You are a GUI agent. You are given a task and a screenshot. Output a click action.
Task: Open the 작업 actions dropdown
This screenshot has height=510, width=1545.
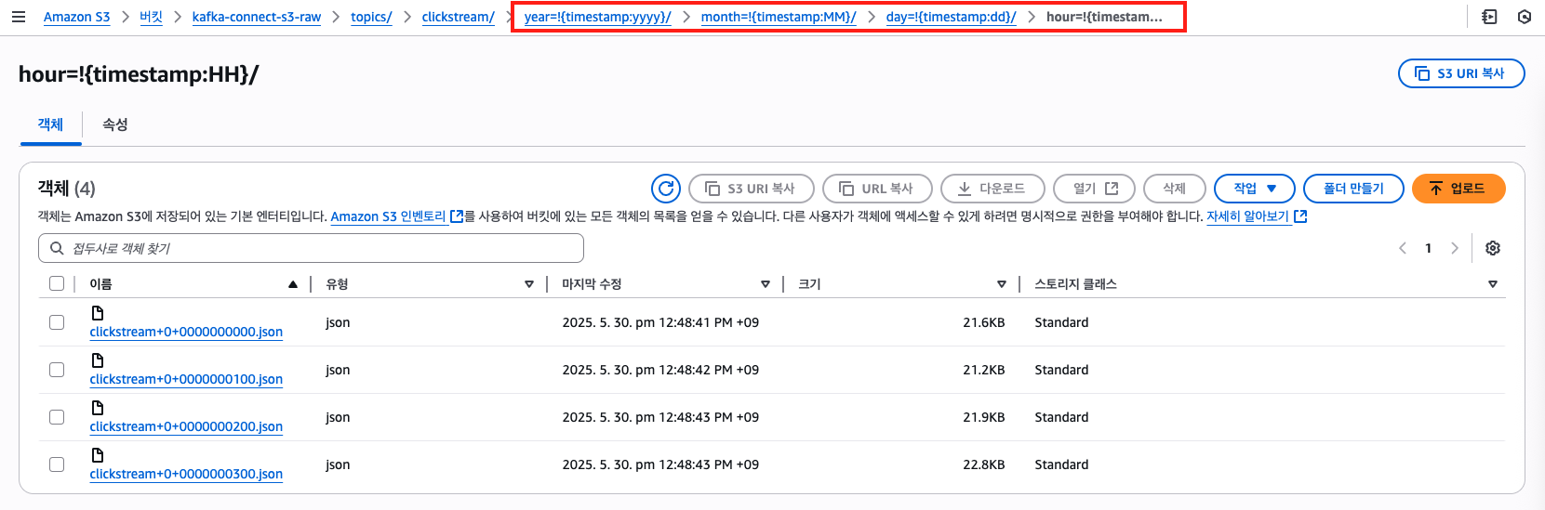1255,189
